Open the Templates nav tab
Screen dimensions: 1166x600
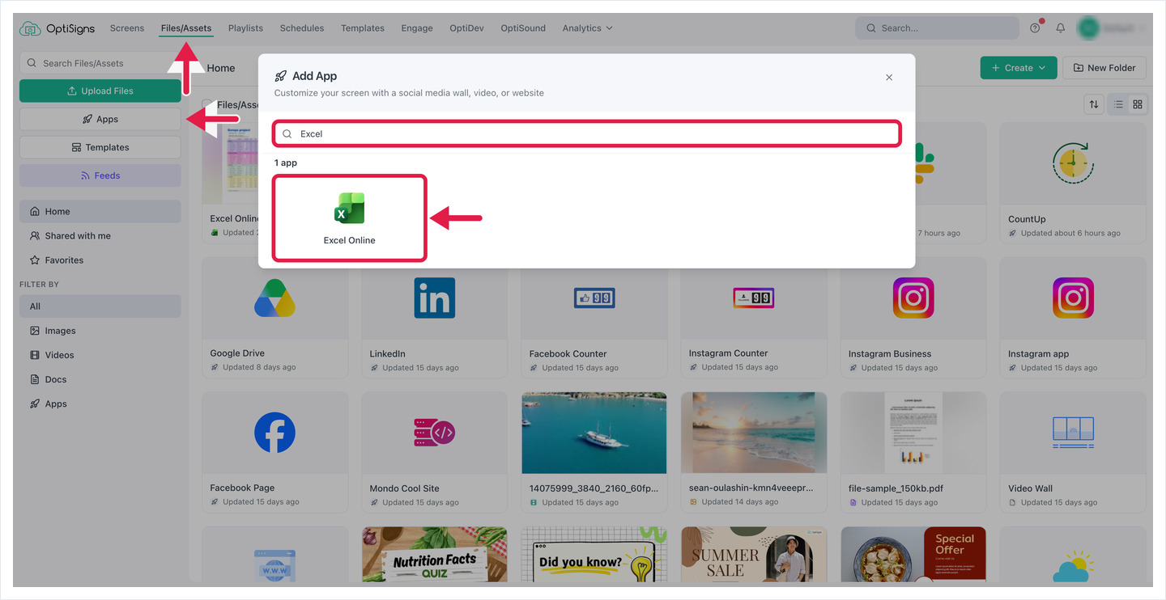tap(363, 28)
